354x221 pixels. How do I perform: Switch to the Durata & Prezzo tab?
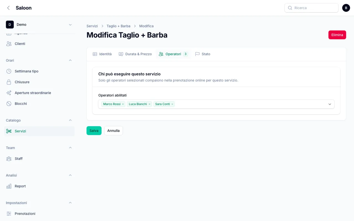[x=135, y=54]
